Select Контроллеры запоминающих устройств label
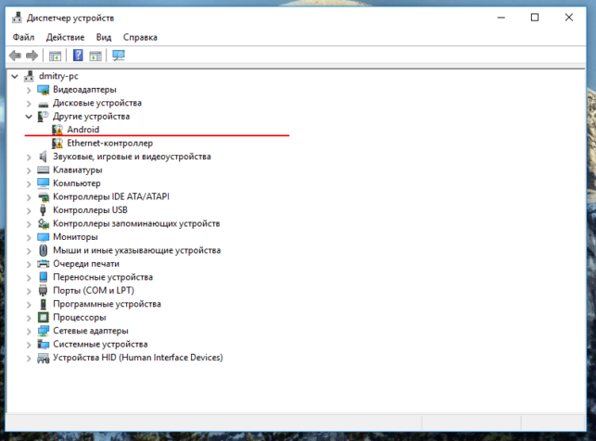The height and width of the screenshot is (441, 596). (136, 223)
